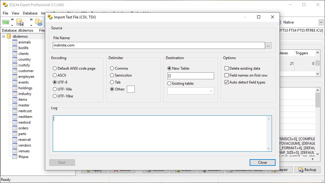Expand second toolbar overflow chevron next to save icon
Screen dimensions: 325x183
[x=31, y=20]
